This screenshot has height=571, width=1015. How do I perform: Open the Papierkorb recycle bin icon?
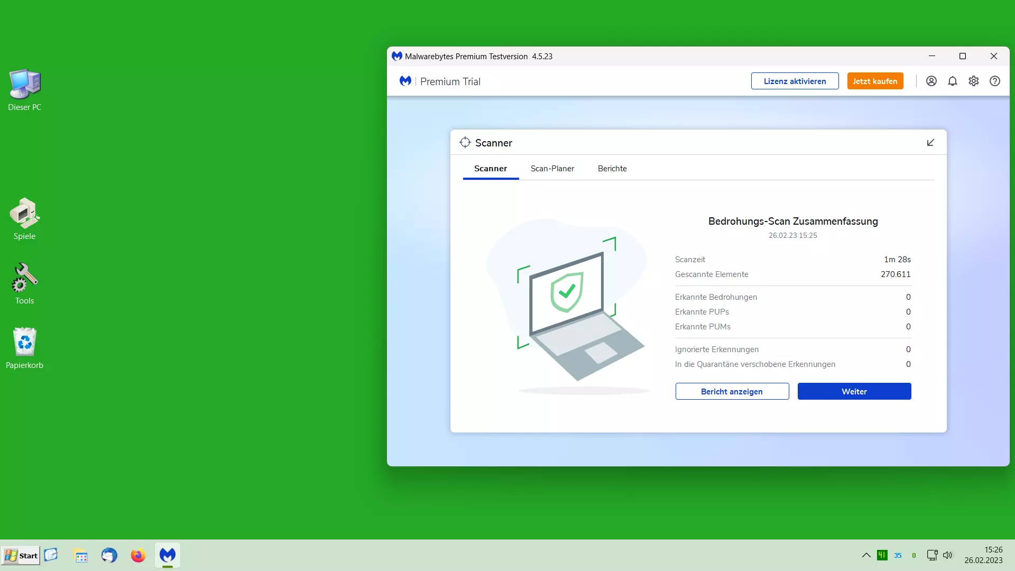24,348
